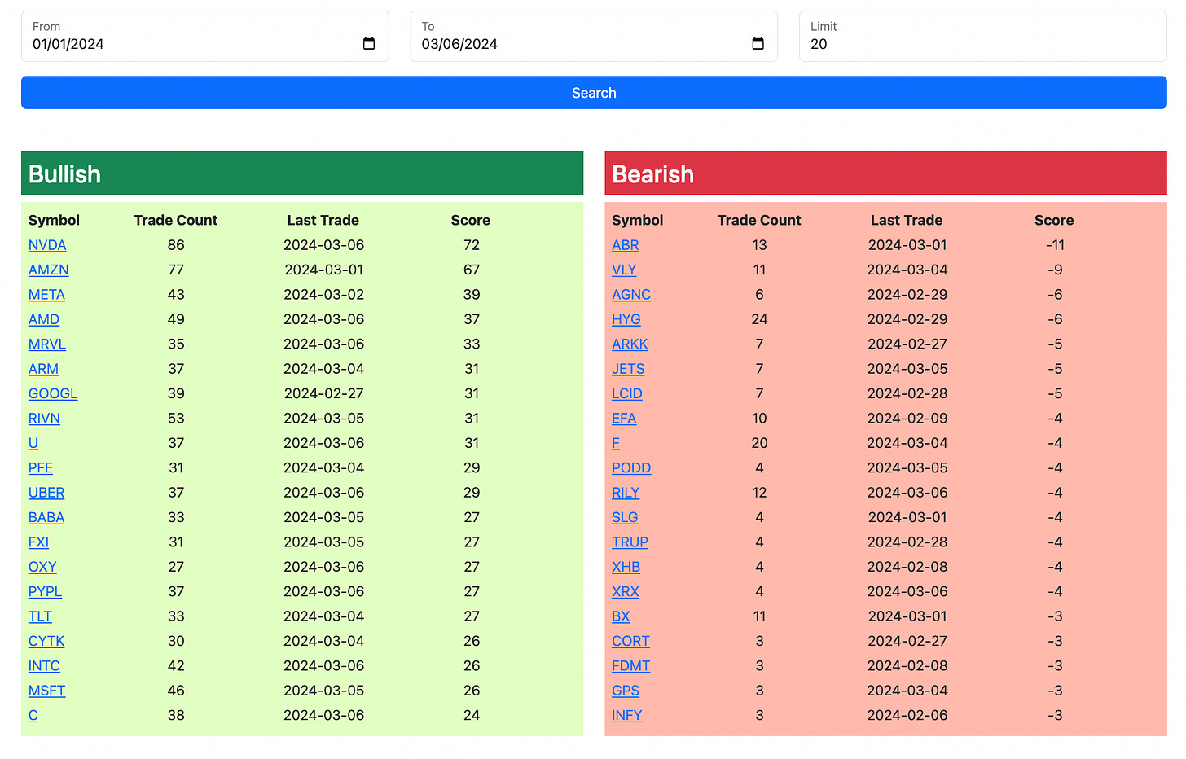The image size is (1186, 759).
Task: Open the BABA symbol link
Action: point(46,517)
